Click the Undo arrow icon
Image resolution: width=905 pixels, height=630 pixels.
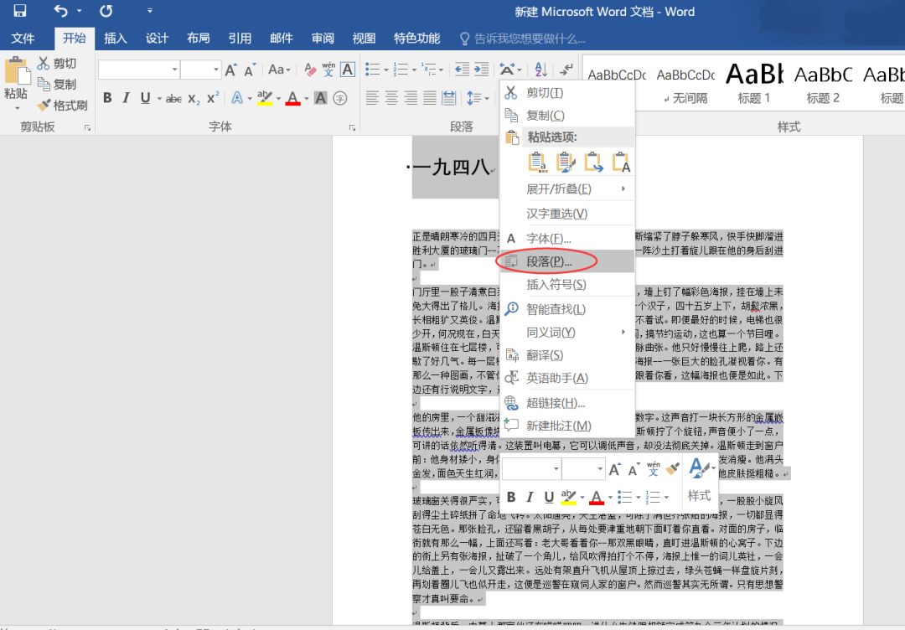[x=60, y=11]
